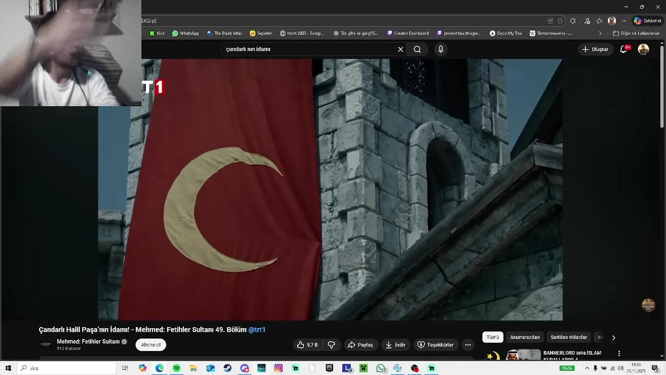Follow the @trt1 link in the title
The image size is (666, 375).
tap(257, 330)
